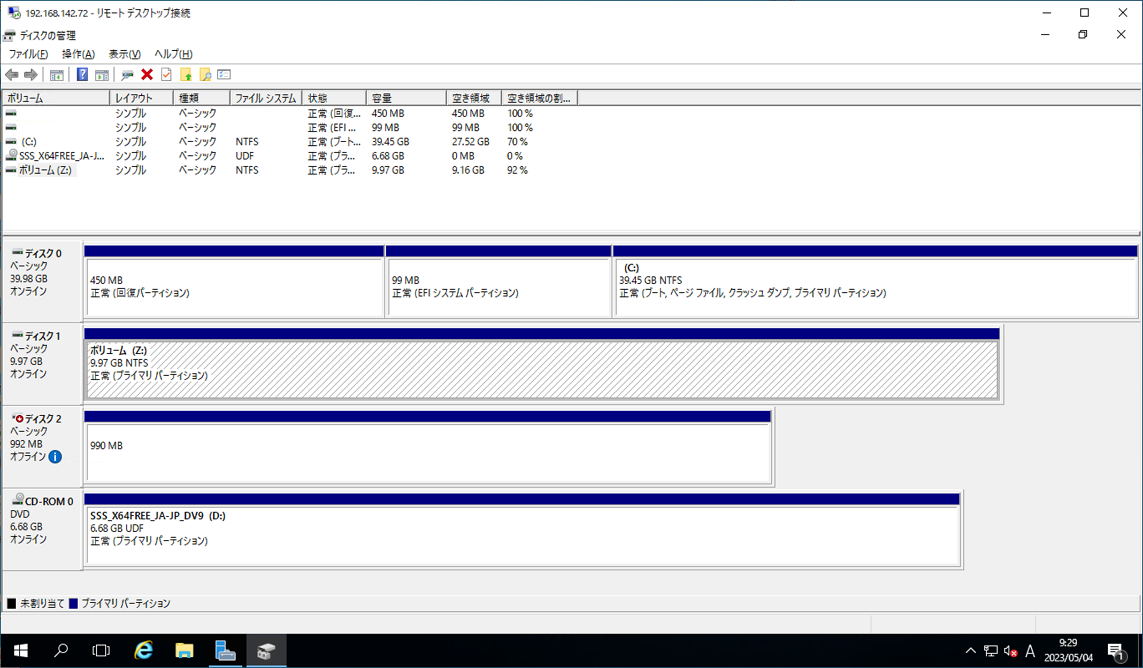
Task: Unmute the system volume in the tray
Action: [x=1010, y=650]
